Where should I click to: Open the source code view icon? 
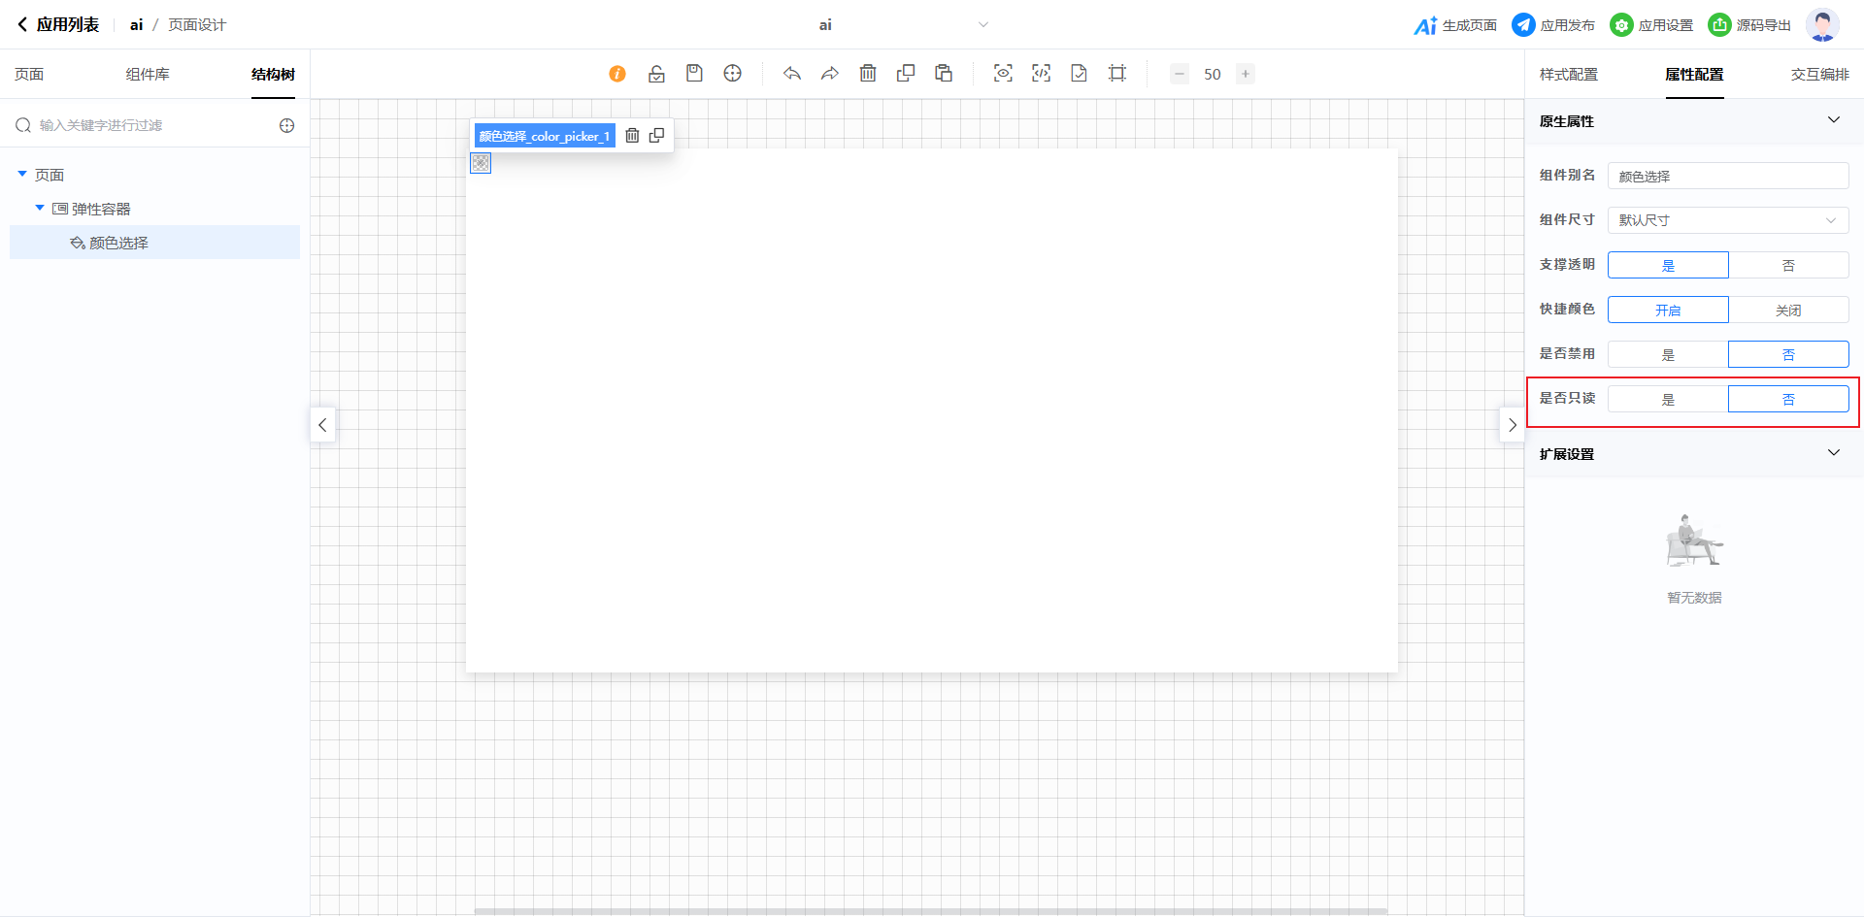[x=1041, y=74]
